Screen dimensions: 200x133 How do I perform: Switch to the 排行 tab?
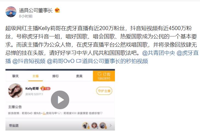pyautogui.click(x=56, y=76)
